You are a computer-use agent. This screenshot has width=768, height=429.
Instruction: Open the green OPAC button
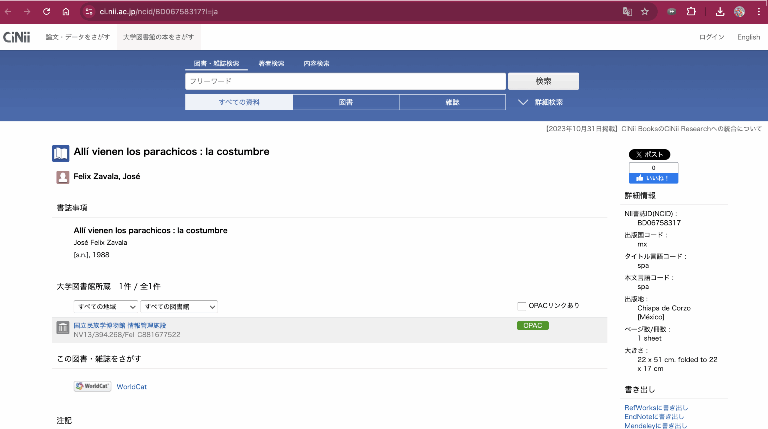(x=532, y=326)
